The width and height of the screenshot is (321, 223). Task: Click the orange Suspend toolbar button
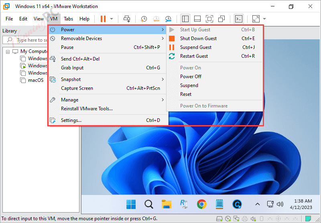click(x=103, y=19)
